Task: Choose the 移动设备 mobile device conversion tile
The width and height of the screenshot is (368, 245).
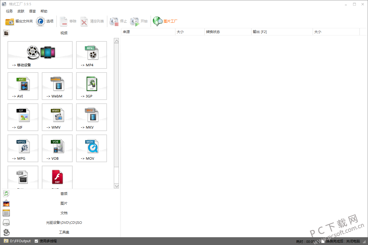Action: point(40,55)
